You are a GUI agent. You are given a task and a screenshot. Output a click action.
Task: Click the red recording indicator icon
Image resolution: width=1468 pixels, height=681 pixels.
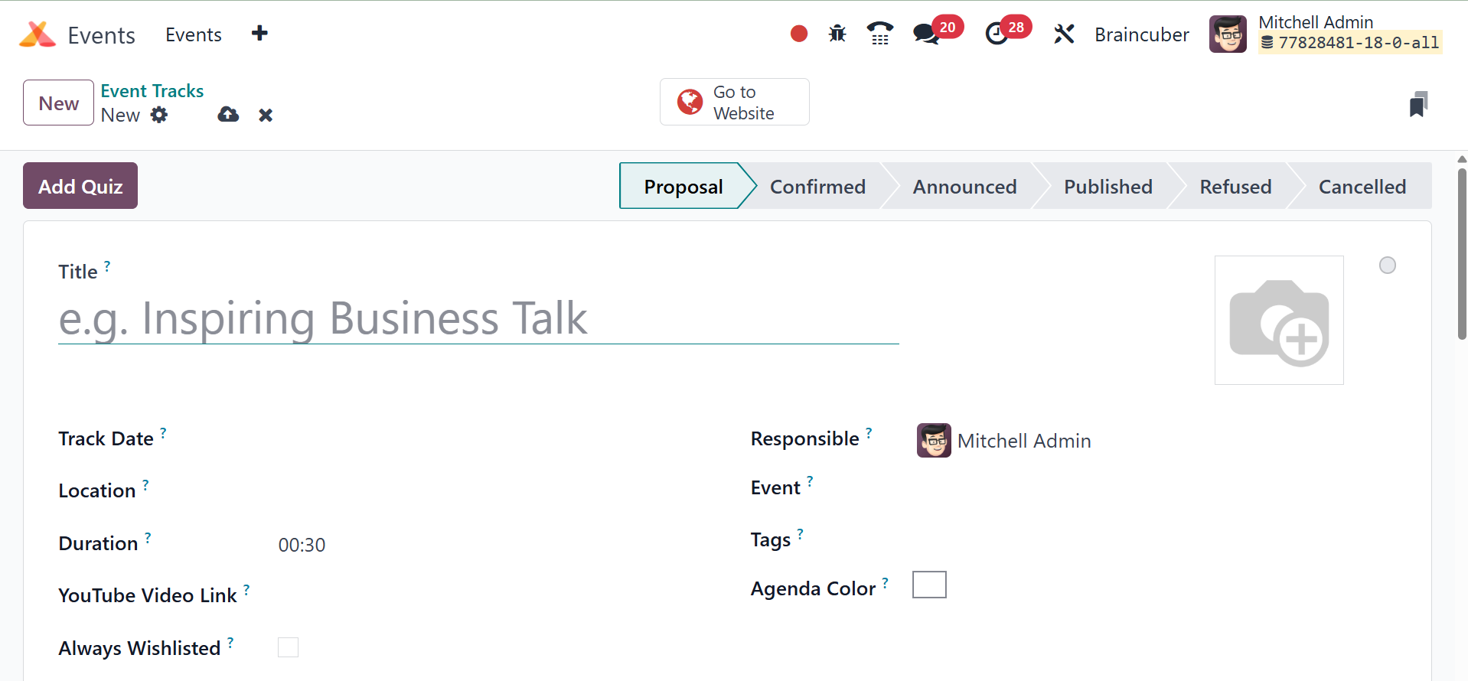click(798, 34)
